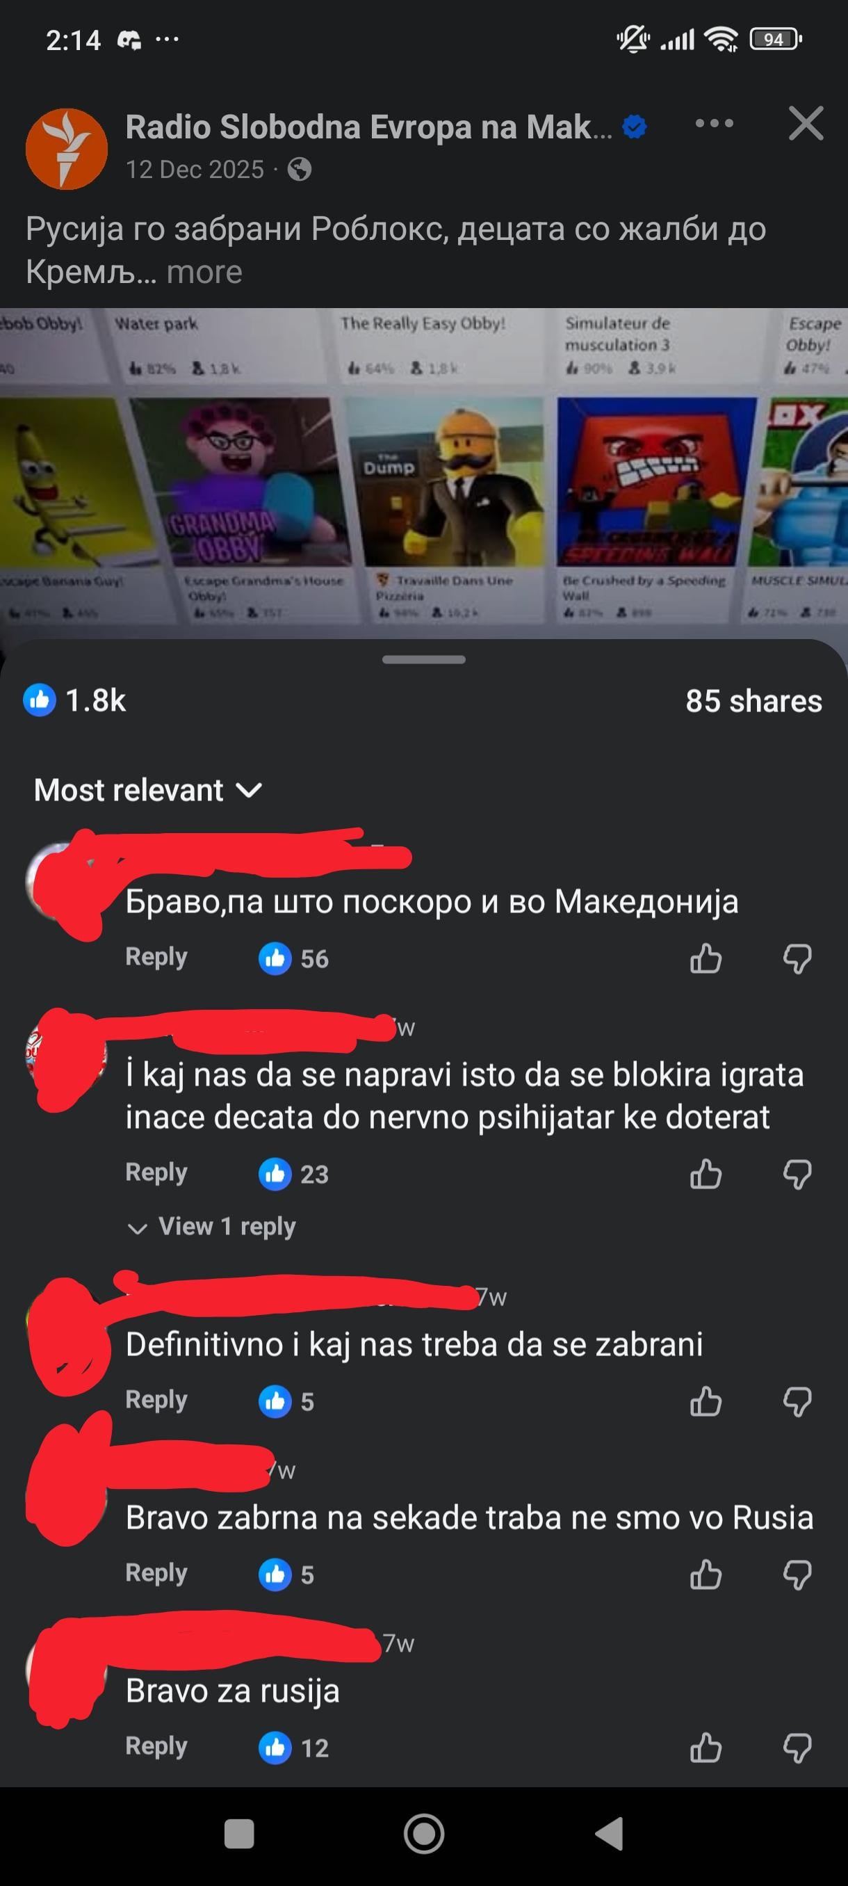This screenshot has height=1886, width=848.
Task: View the 85 shares list
Action: click(x=753, y=701)
